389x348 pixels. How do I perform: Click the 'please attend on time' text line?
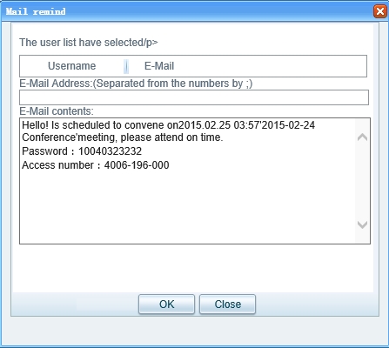(x=123, y=137)
